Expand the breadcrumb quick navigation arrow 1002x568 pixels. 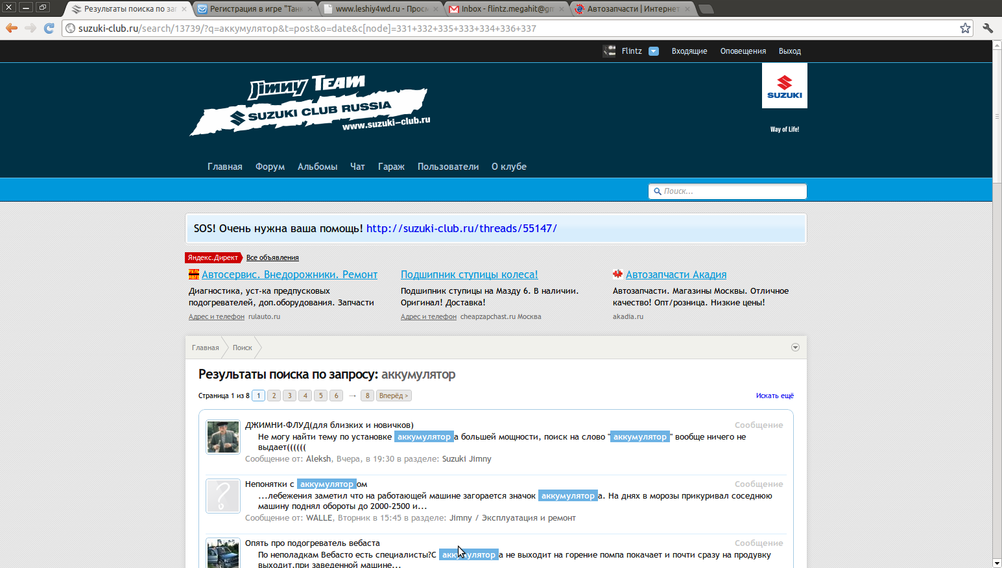(x=795, y=348)
